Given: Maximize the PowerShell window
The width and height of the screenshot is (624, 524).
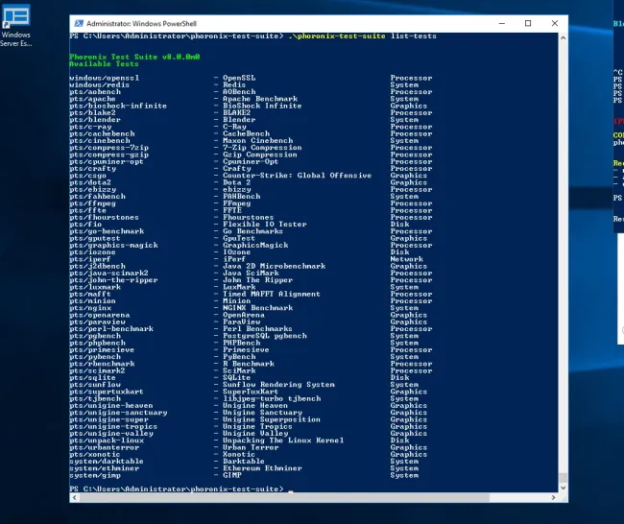Looking at the screenshot, I should coord(528,23).
